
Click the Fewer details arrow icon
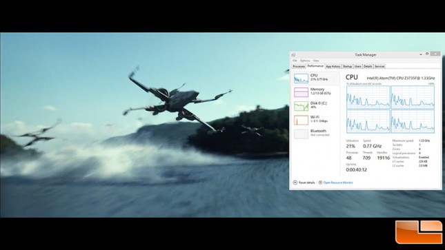pos(295,183)
